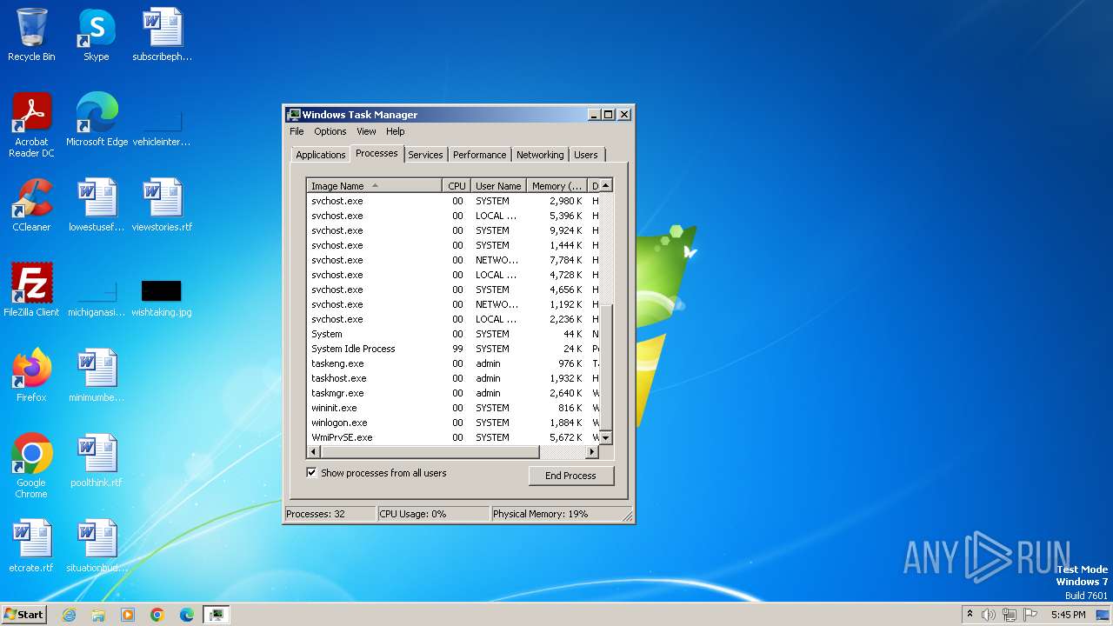Select the wininit.exe process
The image size is (1113, 626).
(453, 408)
